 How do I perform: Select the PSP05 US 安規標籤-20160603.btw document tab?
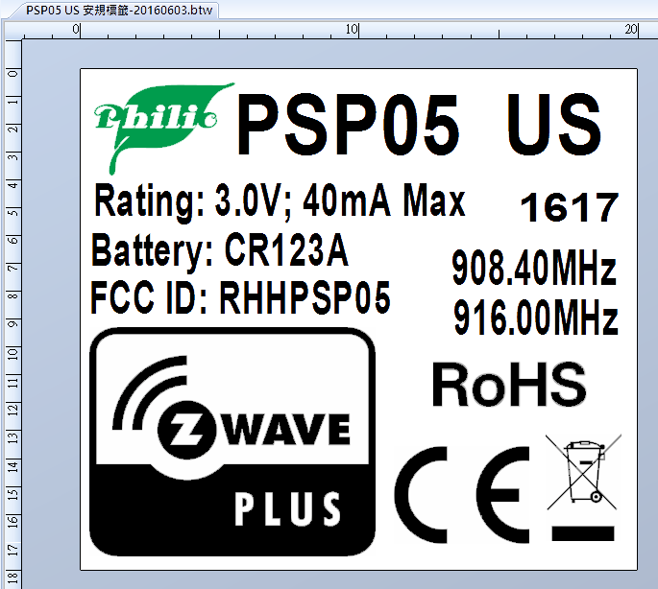(x=119, y=10)
